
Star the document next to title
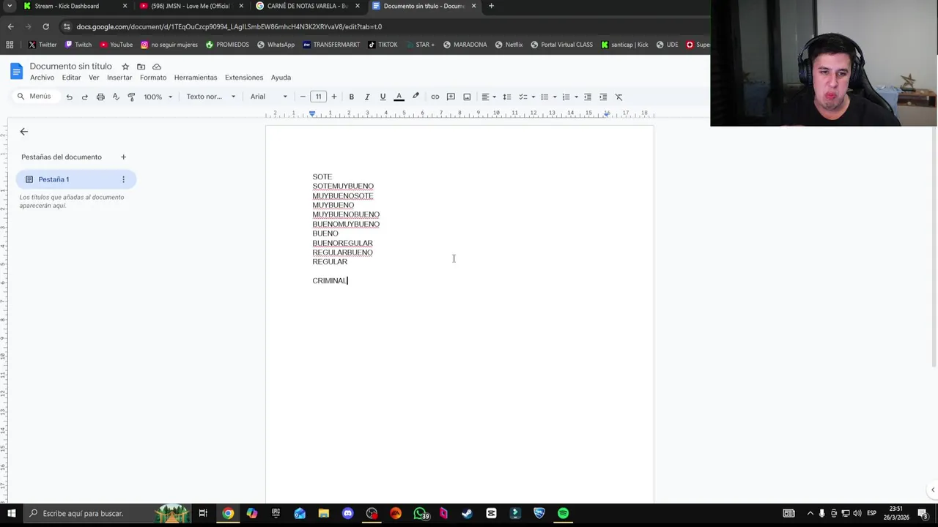(x=125, y=67)
